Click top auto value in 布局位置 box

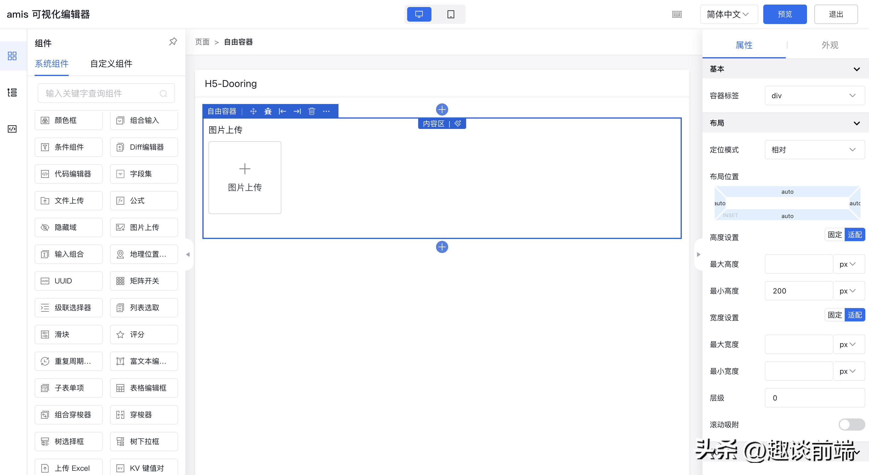(x=787, y=192)
